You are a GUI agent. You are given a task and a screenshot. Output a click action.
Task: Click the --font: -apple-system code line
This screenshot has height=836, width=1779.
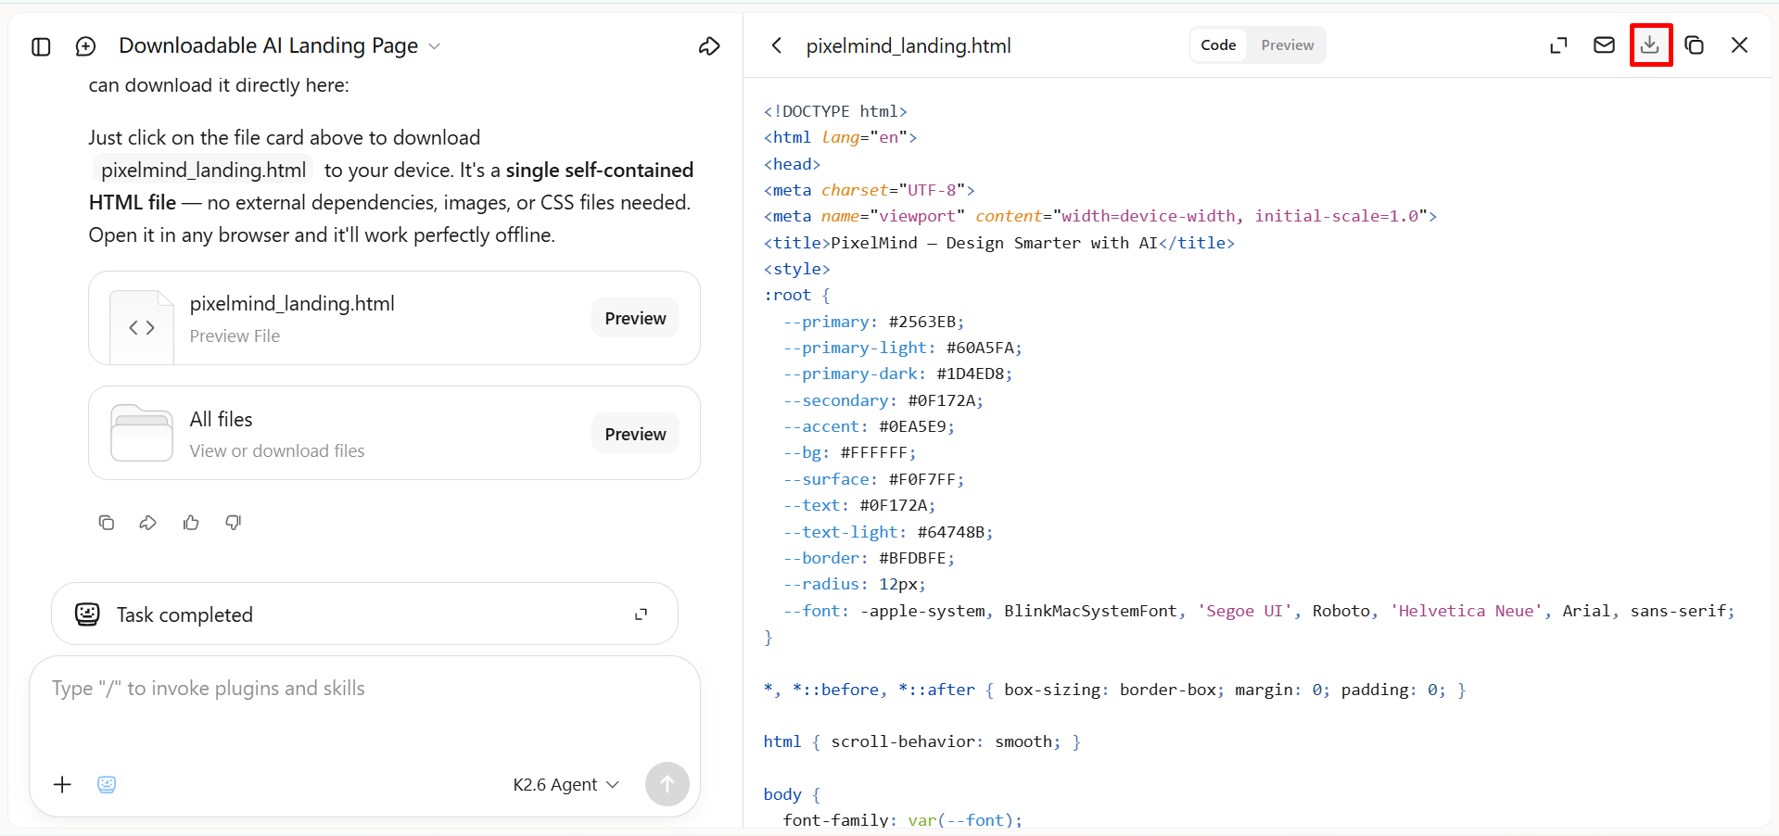tap(1259, 611)
